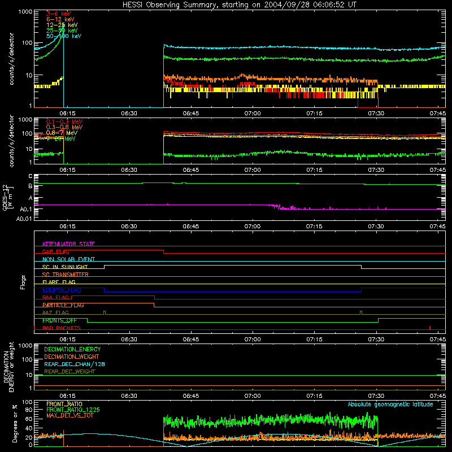Click the "06:45" tick under the GOES panel
Viewport: 452px width, 452px height.
coord(191,227)
